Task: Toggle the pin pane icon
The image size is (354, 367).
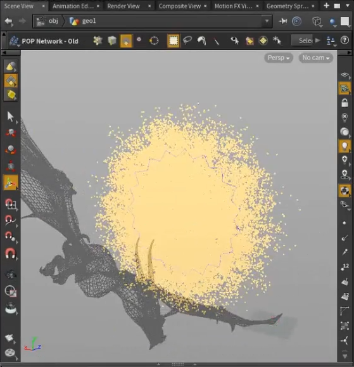Action: [283, 22]
